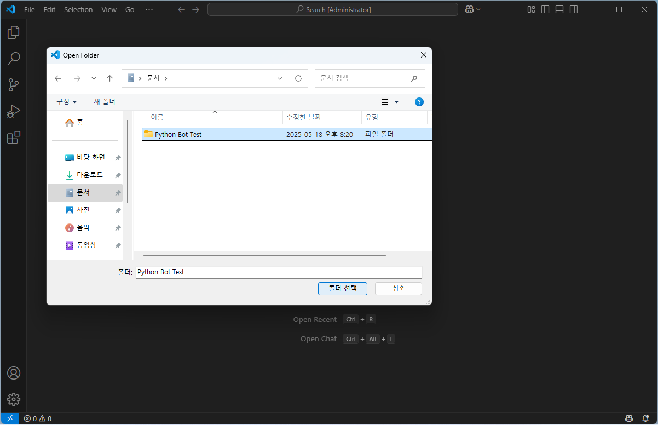The image size is (658, 425).
Task: Click the Search [Administrator] command center
Action: 333,9
